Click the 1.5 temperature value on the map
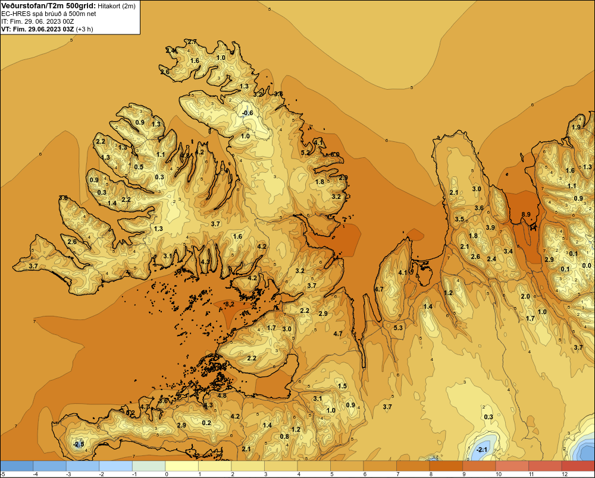 [x=342, y=386]
